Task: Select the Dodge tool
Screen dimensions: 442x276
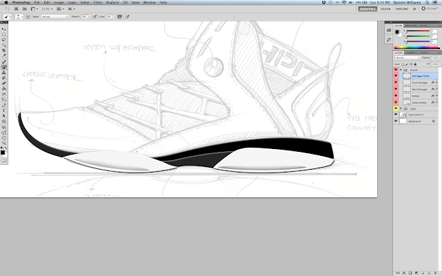Action: (4, 99)
